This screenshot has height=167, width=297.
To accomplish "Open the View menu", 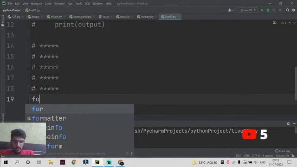I will [26, 4].
